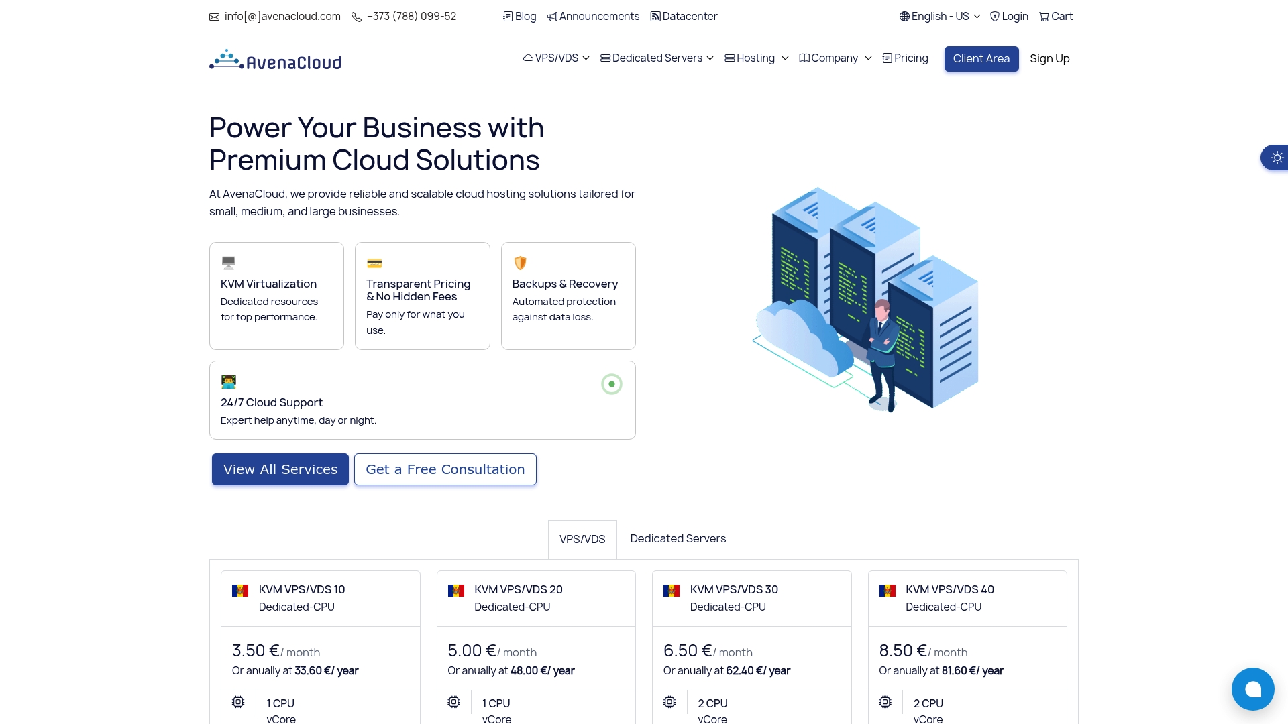This screenshot has height=724, width=1288.
Task: Click the View All Services button
Action: pyautogui.click(x=280, y=469)
